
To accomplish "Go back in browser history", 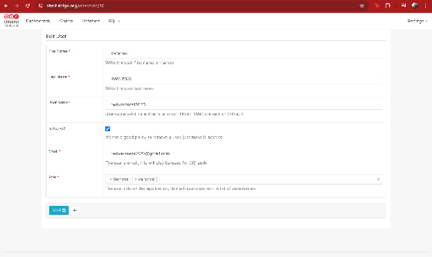I will [x=6, y=6].
